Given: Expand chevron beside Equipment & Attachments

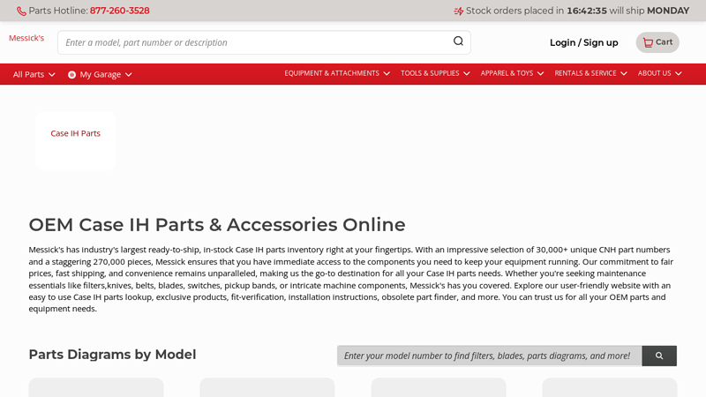Looking at the screenshot, I should click(x=387, y=73).
